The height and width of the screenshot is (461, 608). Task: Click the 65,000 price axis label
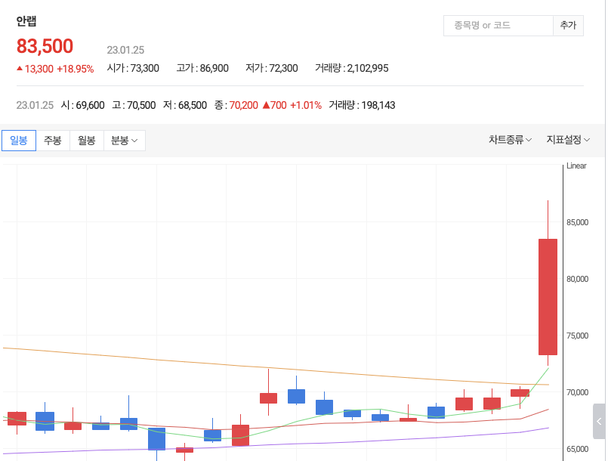(x=577, y=449)
